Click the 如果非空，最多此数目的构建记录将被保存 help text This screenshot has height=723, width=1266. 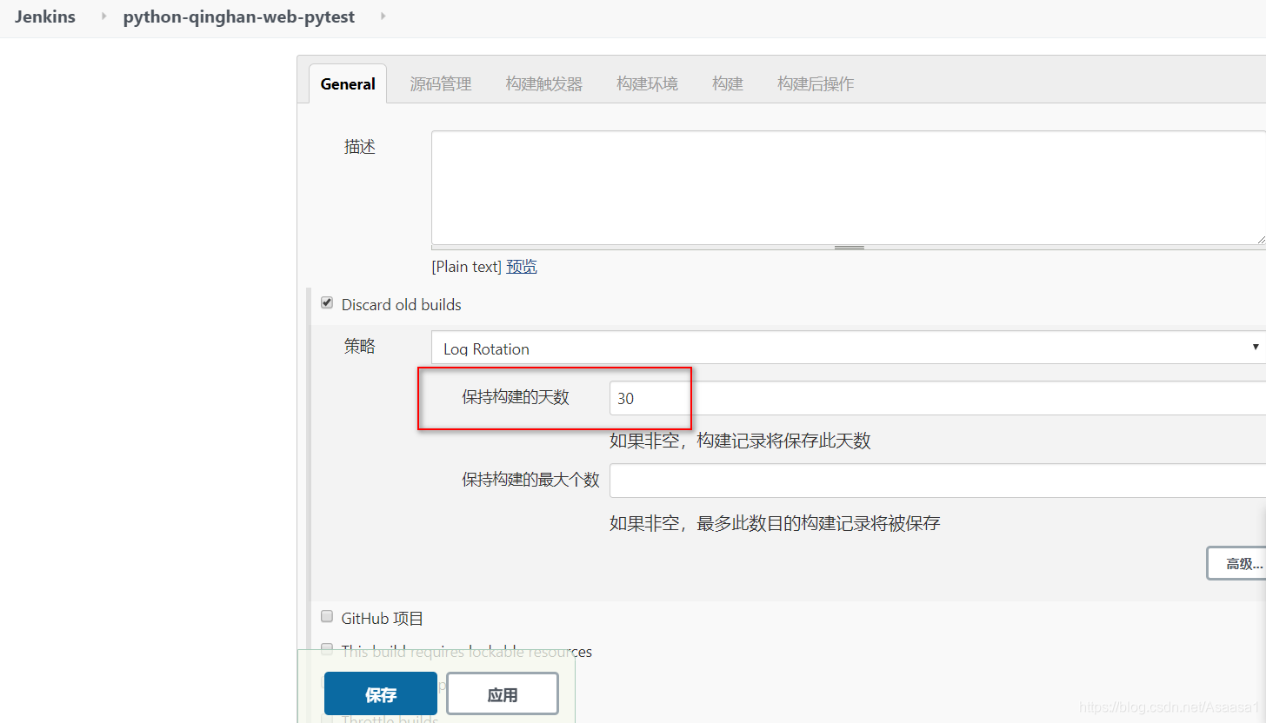coord(775,523)
